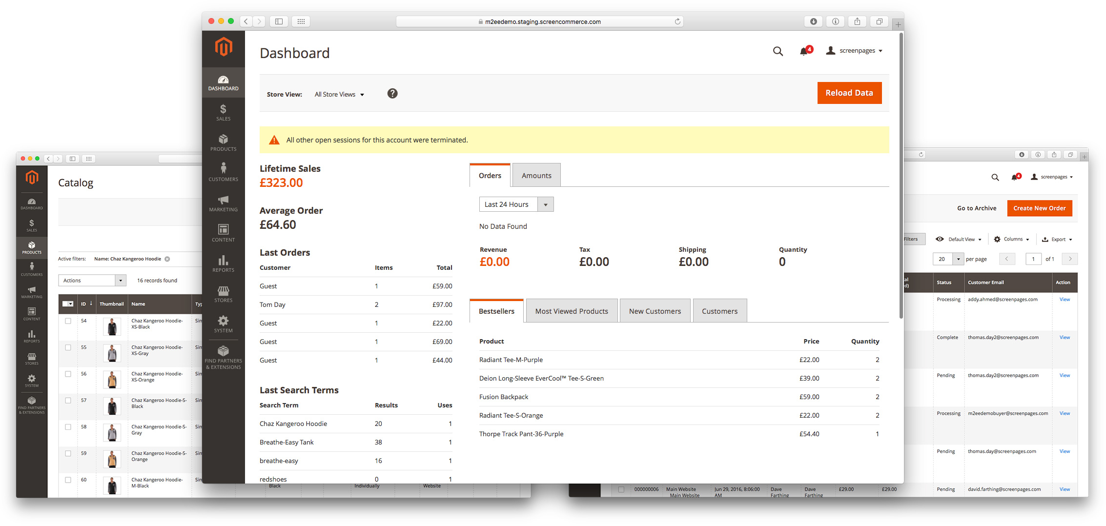
Task: Open Stores menu in front window sidebar
Action: (223, 294)
